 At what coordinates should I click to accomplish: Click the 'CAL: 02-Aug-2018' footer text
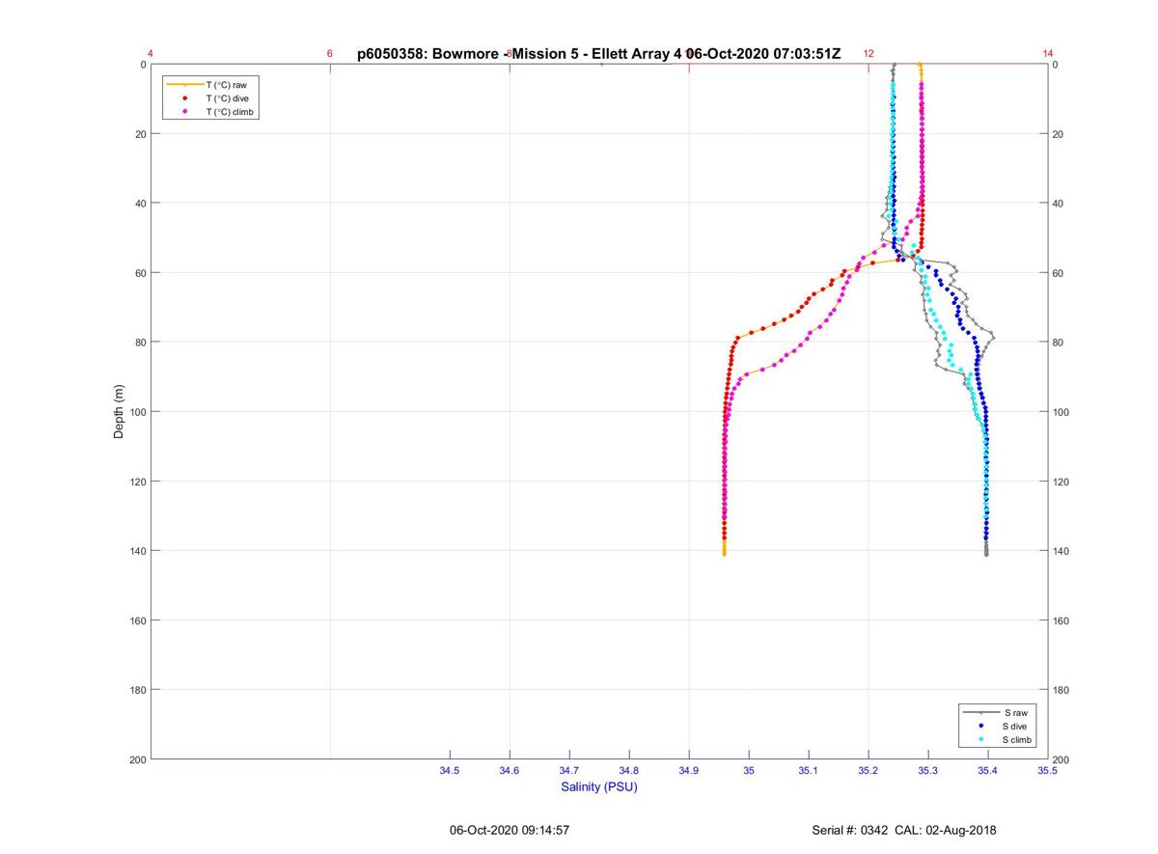(x=946, y=830)
